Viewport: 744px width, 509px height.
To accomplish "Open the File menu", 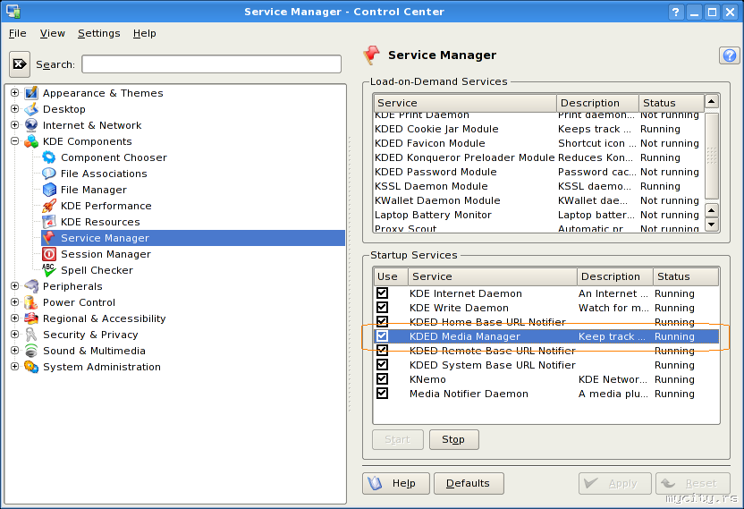I will pos(18,33).
